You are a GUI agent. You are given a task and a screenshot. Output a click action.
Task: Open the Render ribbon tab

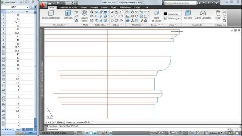tap(84, 8)
